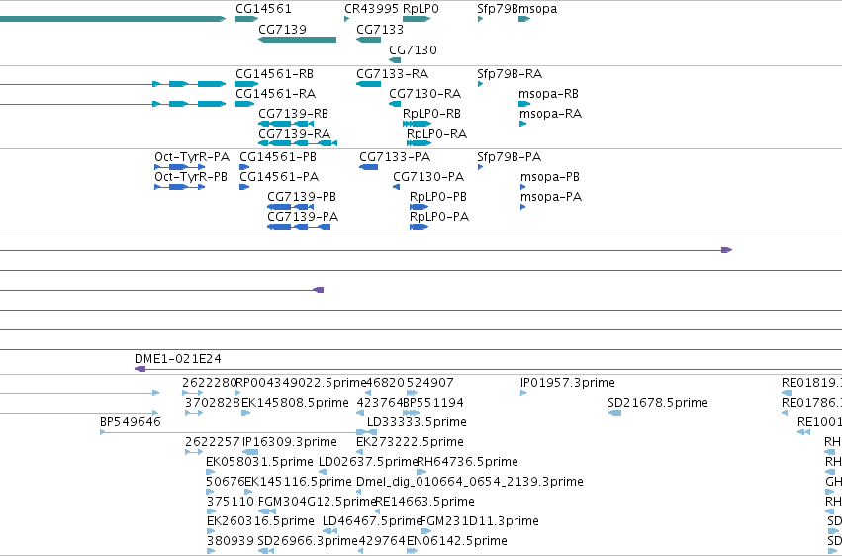Click transcript label CG7139-RB
This screenshot has height=556, width=842.
(x=293, y=113)
